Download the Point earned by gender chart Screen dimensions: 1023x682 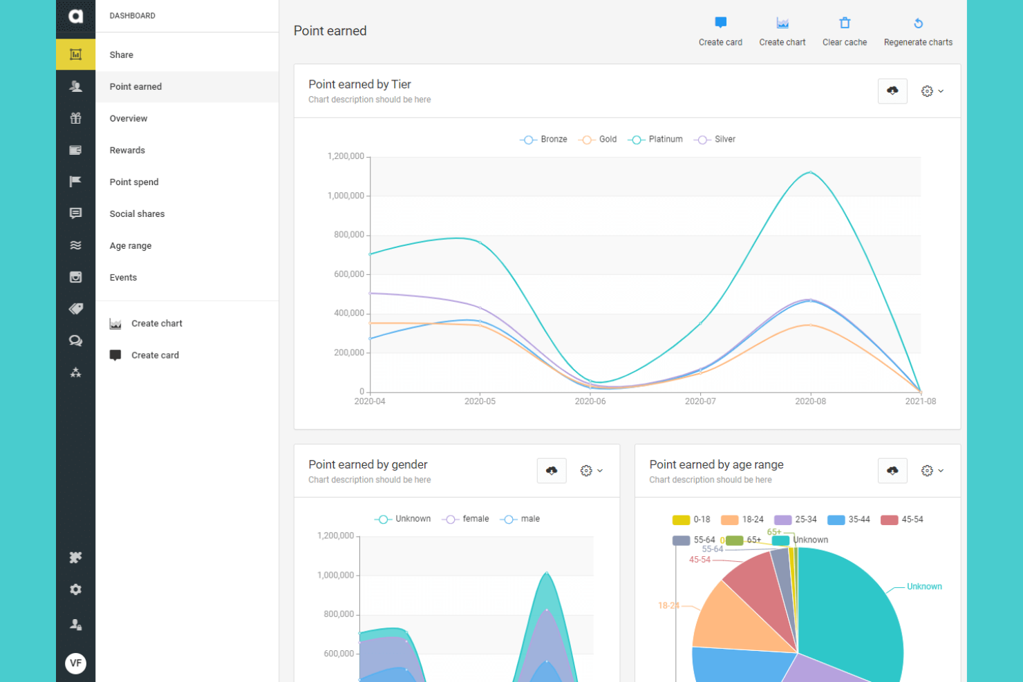click(x=552, y=471)
